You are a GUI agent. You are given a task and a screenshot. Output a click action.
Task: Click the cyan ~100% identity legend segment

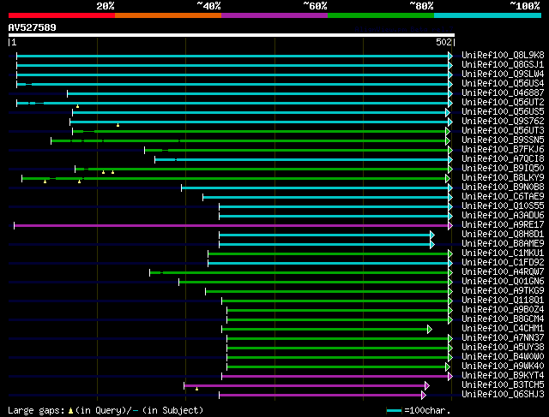(487, 15)
